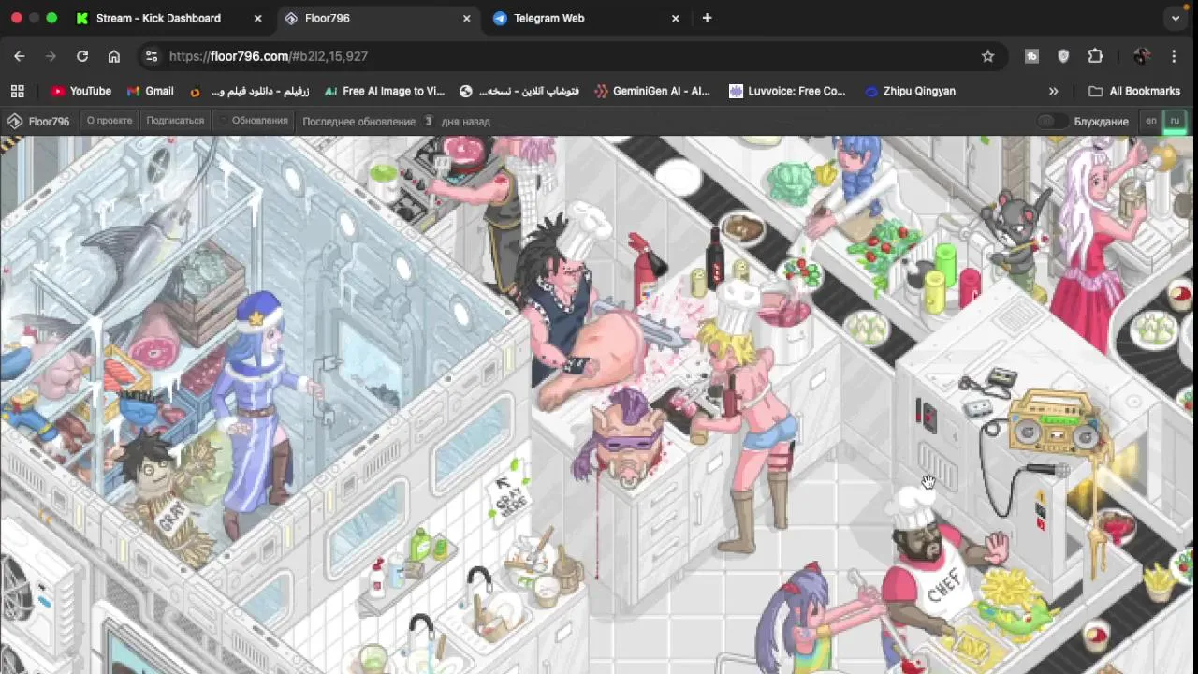
Task: Click the microphone plugged into the boombox
Action: coord(1047,469)
